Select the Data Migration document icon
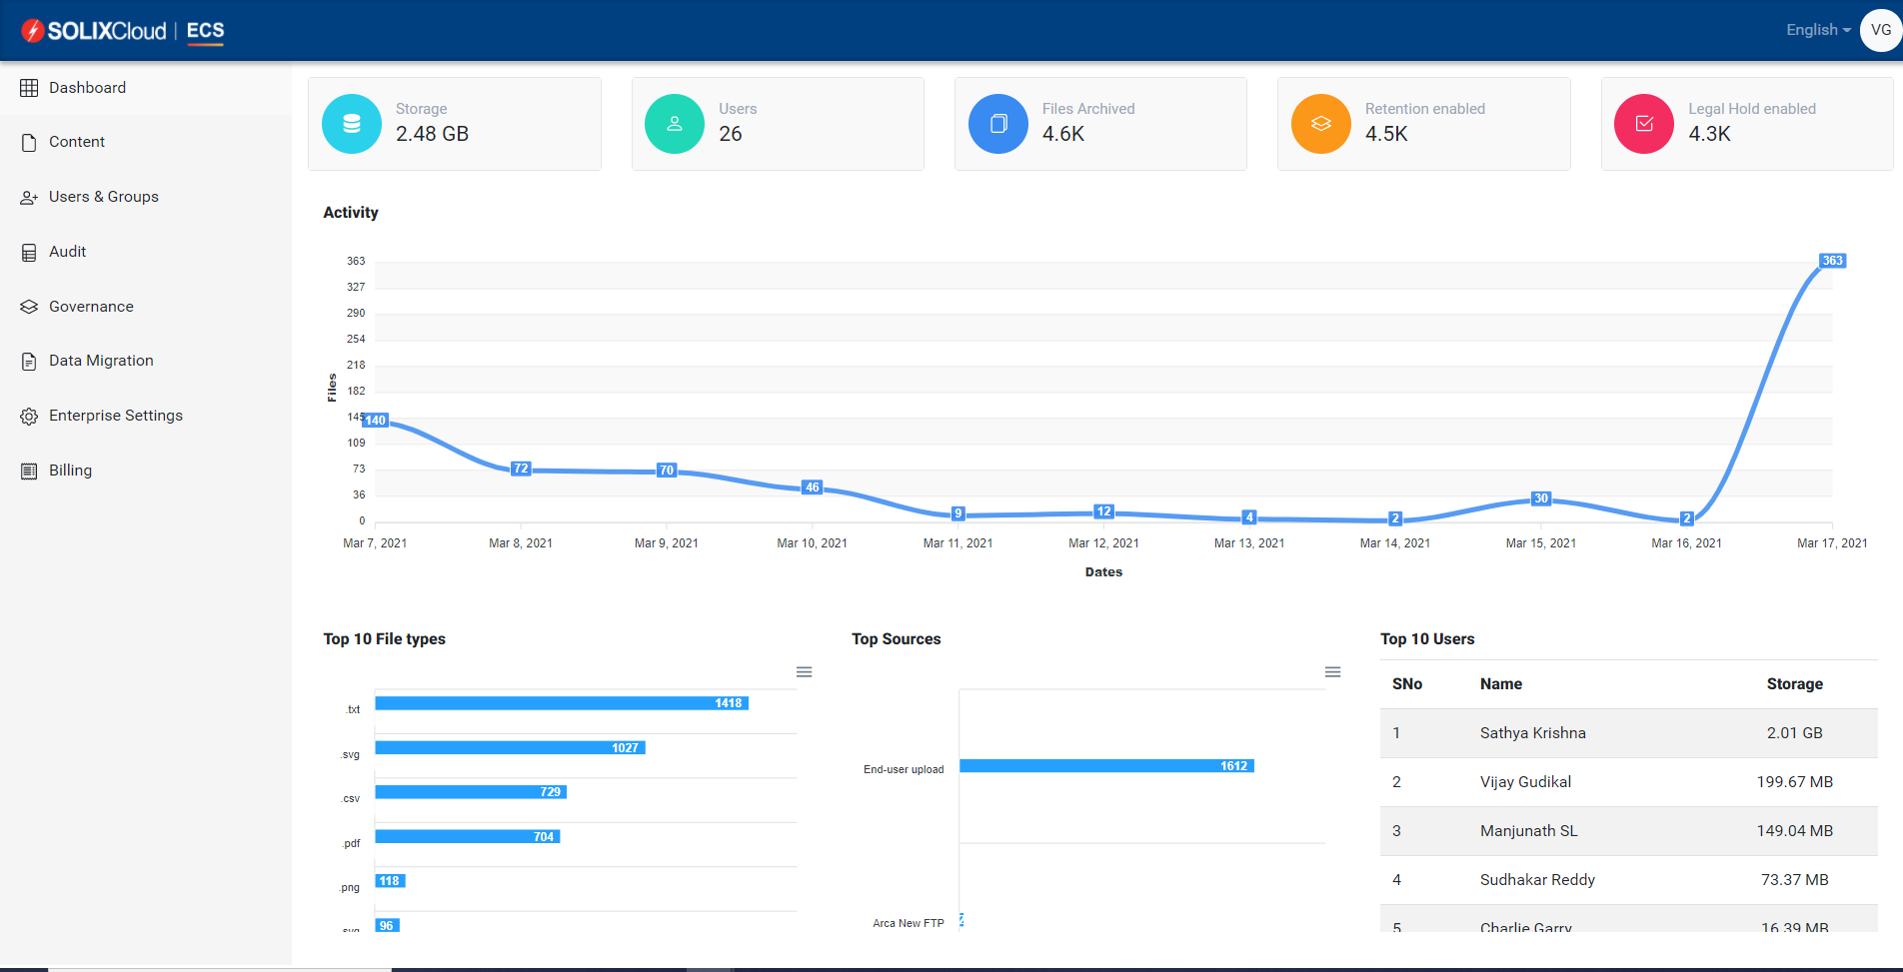1903x972 pixels. point(28,361)
